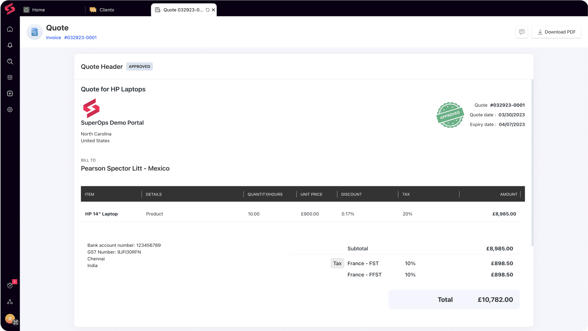This screenshot has height=331, width=588.
Task: Open the home icon in sidebar
Action: click(10, 29)
